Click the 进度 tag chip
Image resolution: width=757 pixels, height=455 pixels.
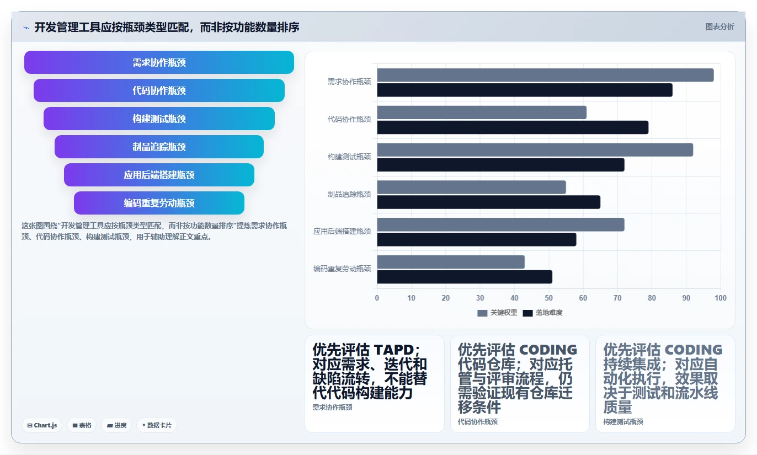[117, 425]
